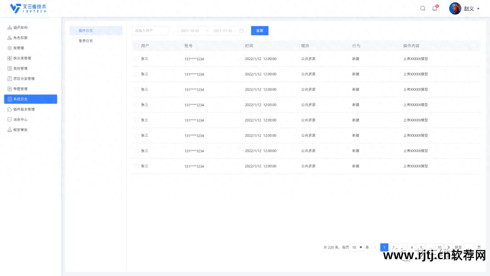Check the sixth 张三 row checkbox
The width and height of the screenshot is (490, 276).
137,135
